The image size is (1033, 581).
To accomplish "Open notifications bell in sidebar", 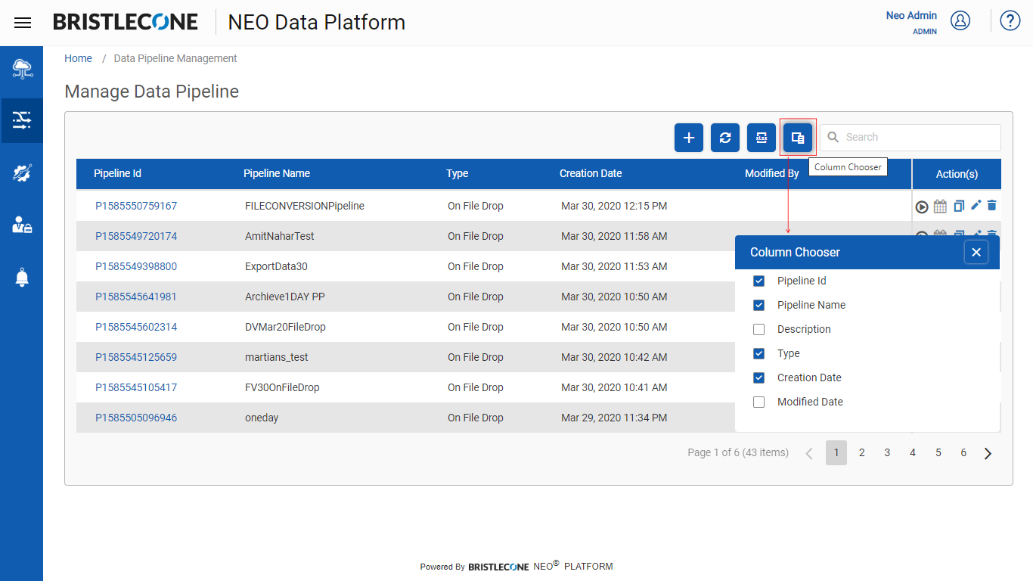I will pos(22,277).
